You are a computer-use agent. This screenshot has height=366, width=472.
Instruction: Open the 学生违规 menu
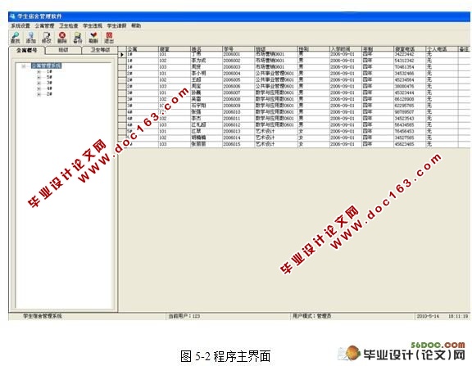point(93,26)
